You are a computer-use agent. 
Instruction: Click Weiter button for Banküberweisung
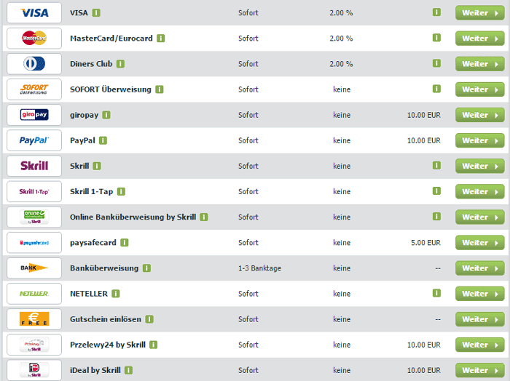click(x=479, y=268)
